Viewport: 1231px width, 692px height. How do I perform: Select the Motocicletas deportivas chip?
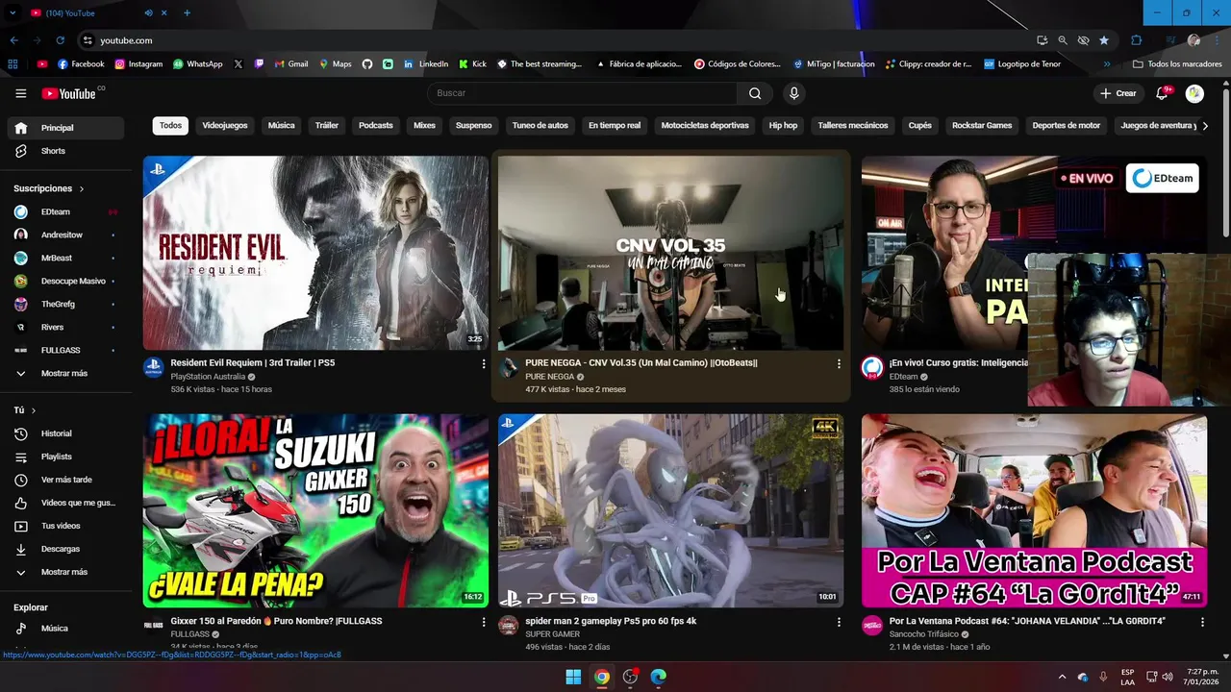click(705, 125)
